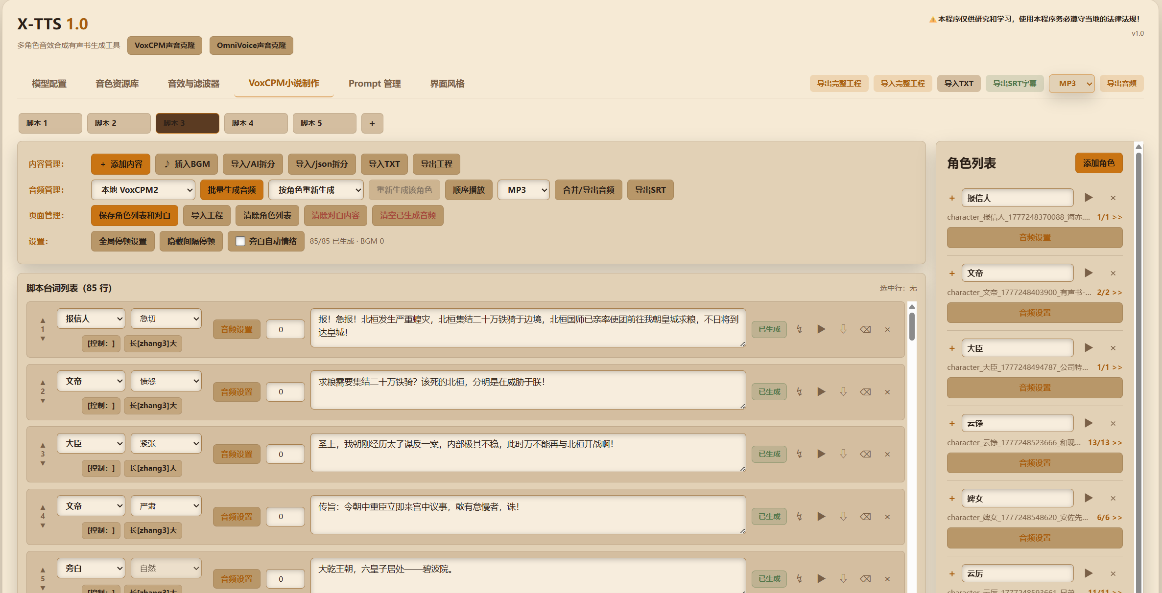Delete line 5 using its × icon

[887, 579]
